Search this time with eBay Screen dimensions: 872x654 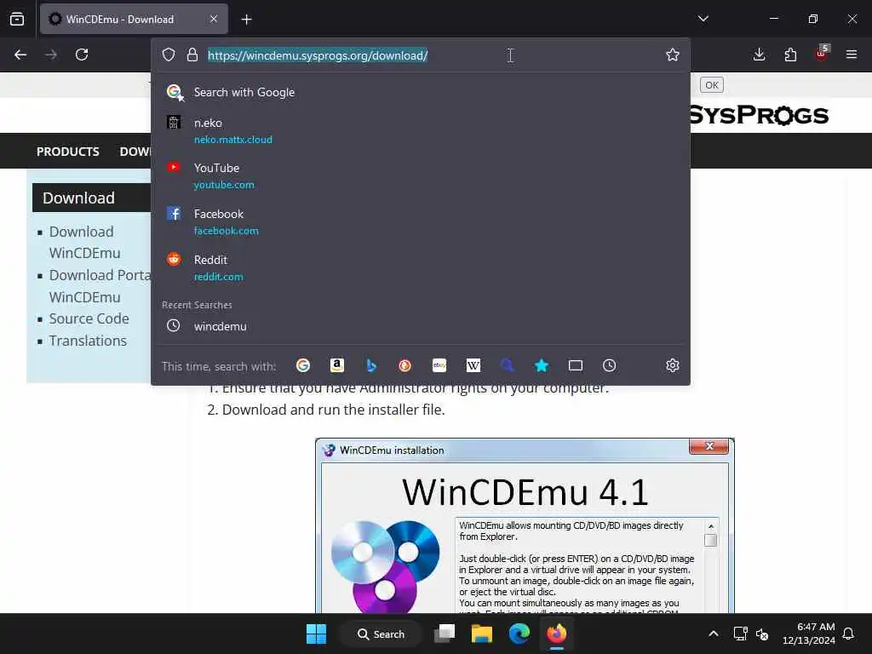pos(439,365)
